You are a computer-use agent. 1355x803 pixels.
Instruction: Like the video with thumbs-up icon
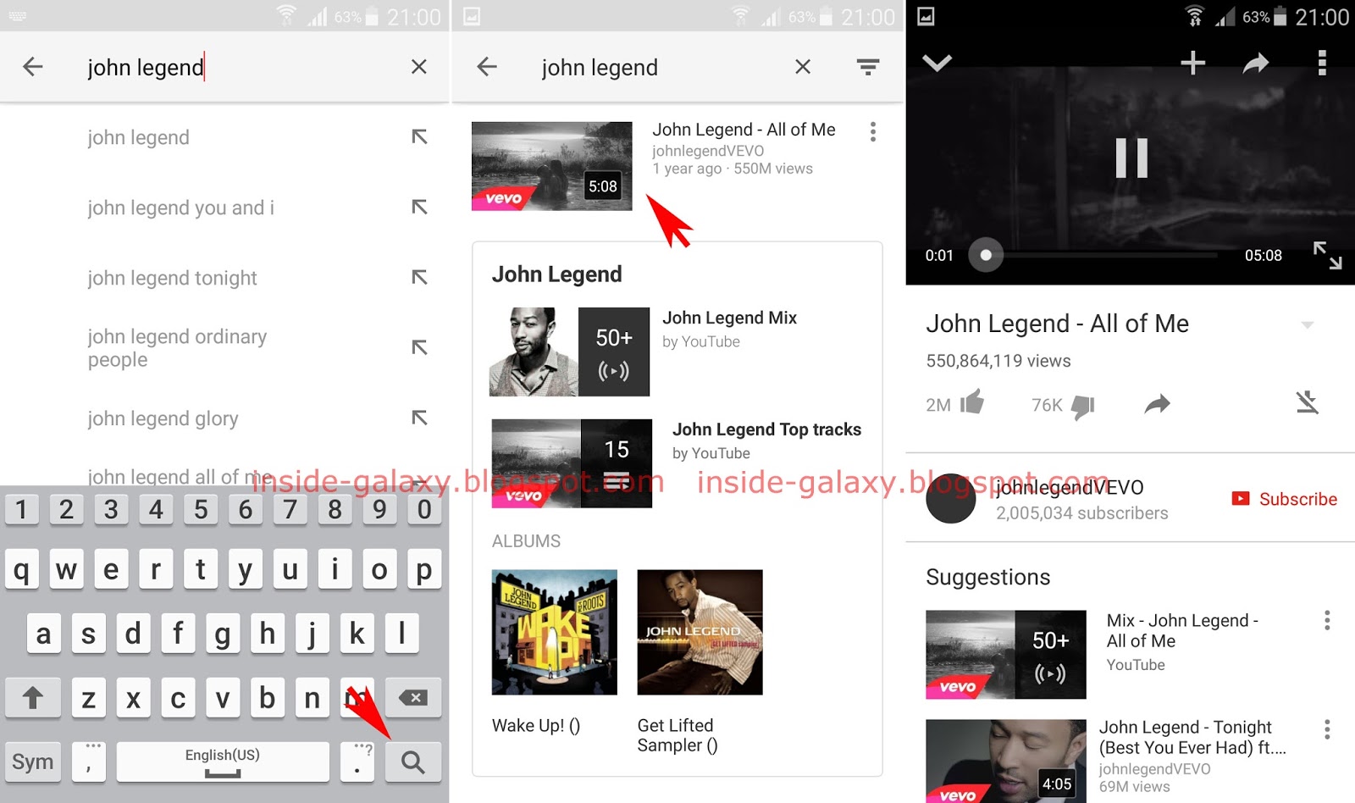click(x=972, y=402)
